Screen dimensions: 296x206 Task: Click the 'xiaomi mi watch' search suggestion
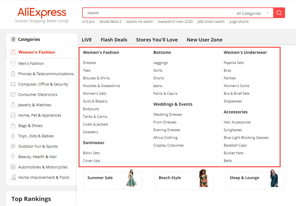click(x=139, y=22)
